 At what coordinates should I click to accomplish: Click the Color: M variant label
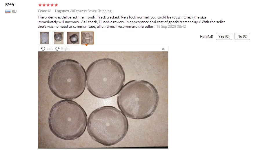(x=44, y=11)
